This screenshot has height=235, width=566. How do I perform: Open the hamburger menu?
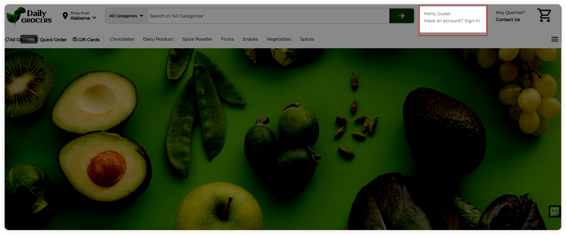555,39
